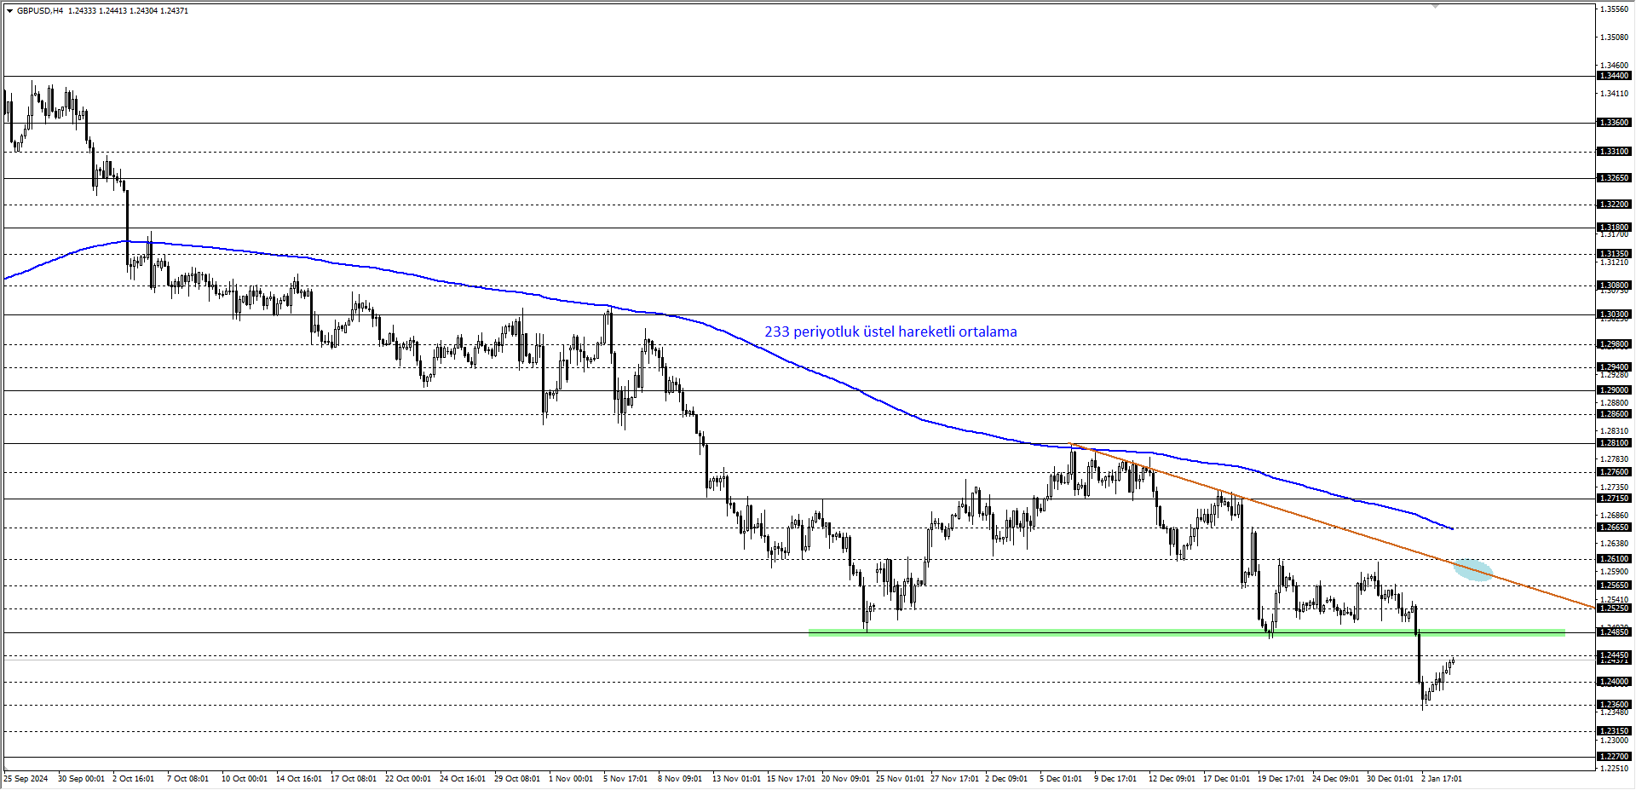Click the 1.26650 price level label
This screenshot has width=1636, height=790.
pos(1614,528)
